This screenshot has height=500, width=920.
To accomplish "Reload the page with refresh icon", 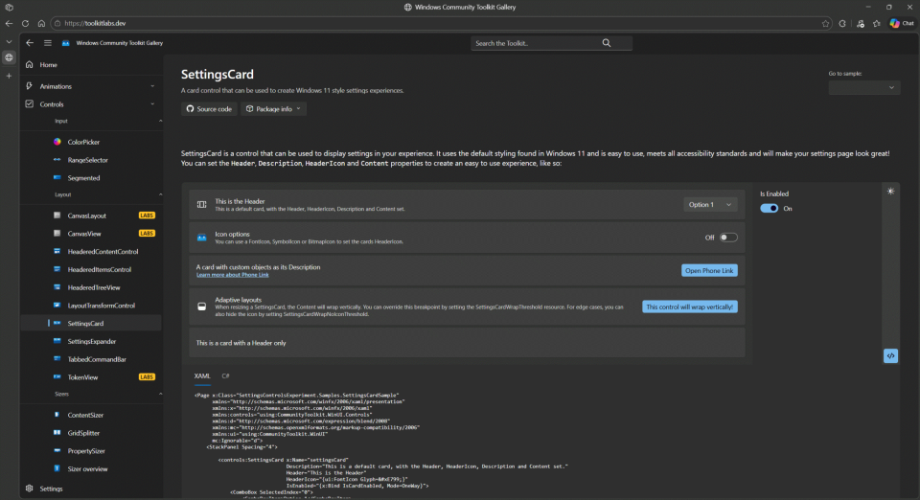I will [x=25, y=23].
